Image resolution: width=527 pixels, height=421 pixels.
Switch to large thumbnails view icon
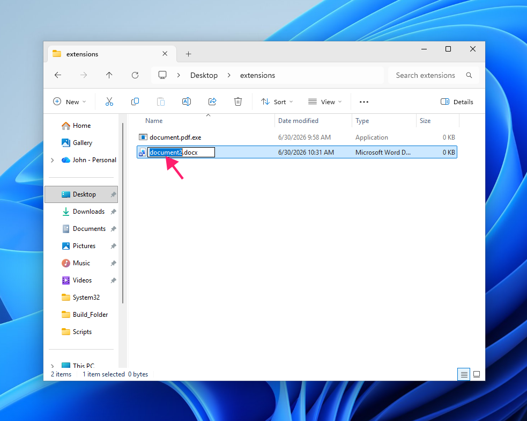click(x=477, y=374)
